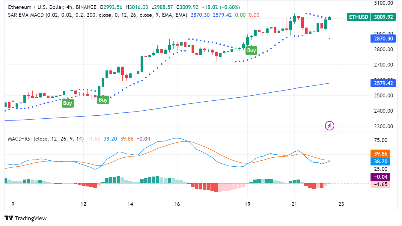The image size is (402, 226).
Task: Click the 3100.00 price axis label
Action: pos(383,3)
